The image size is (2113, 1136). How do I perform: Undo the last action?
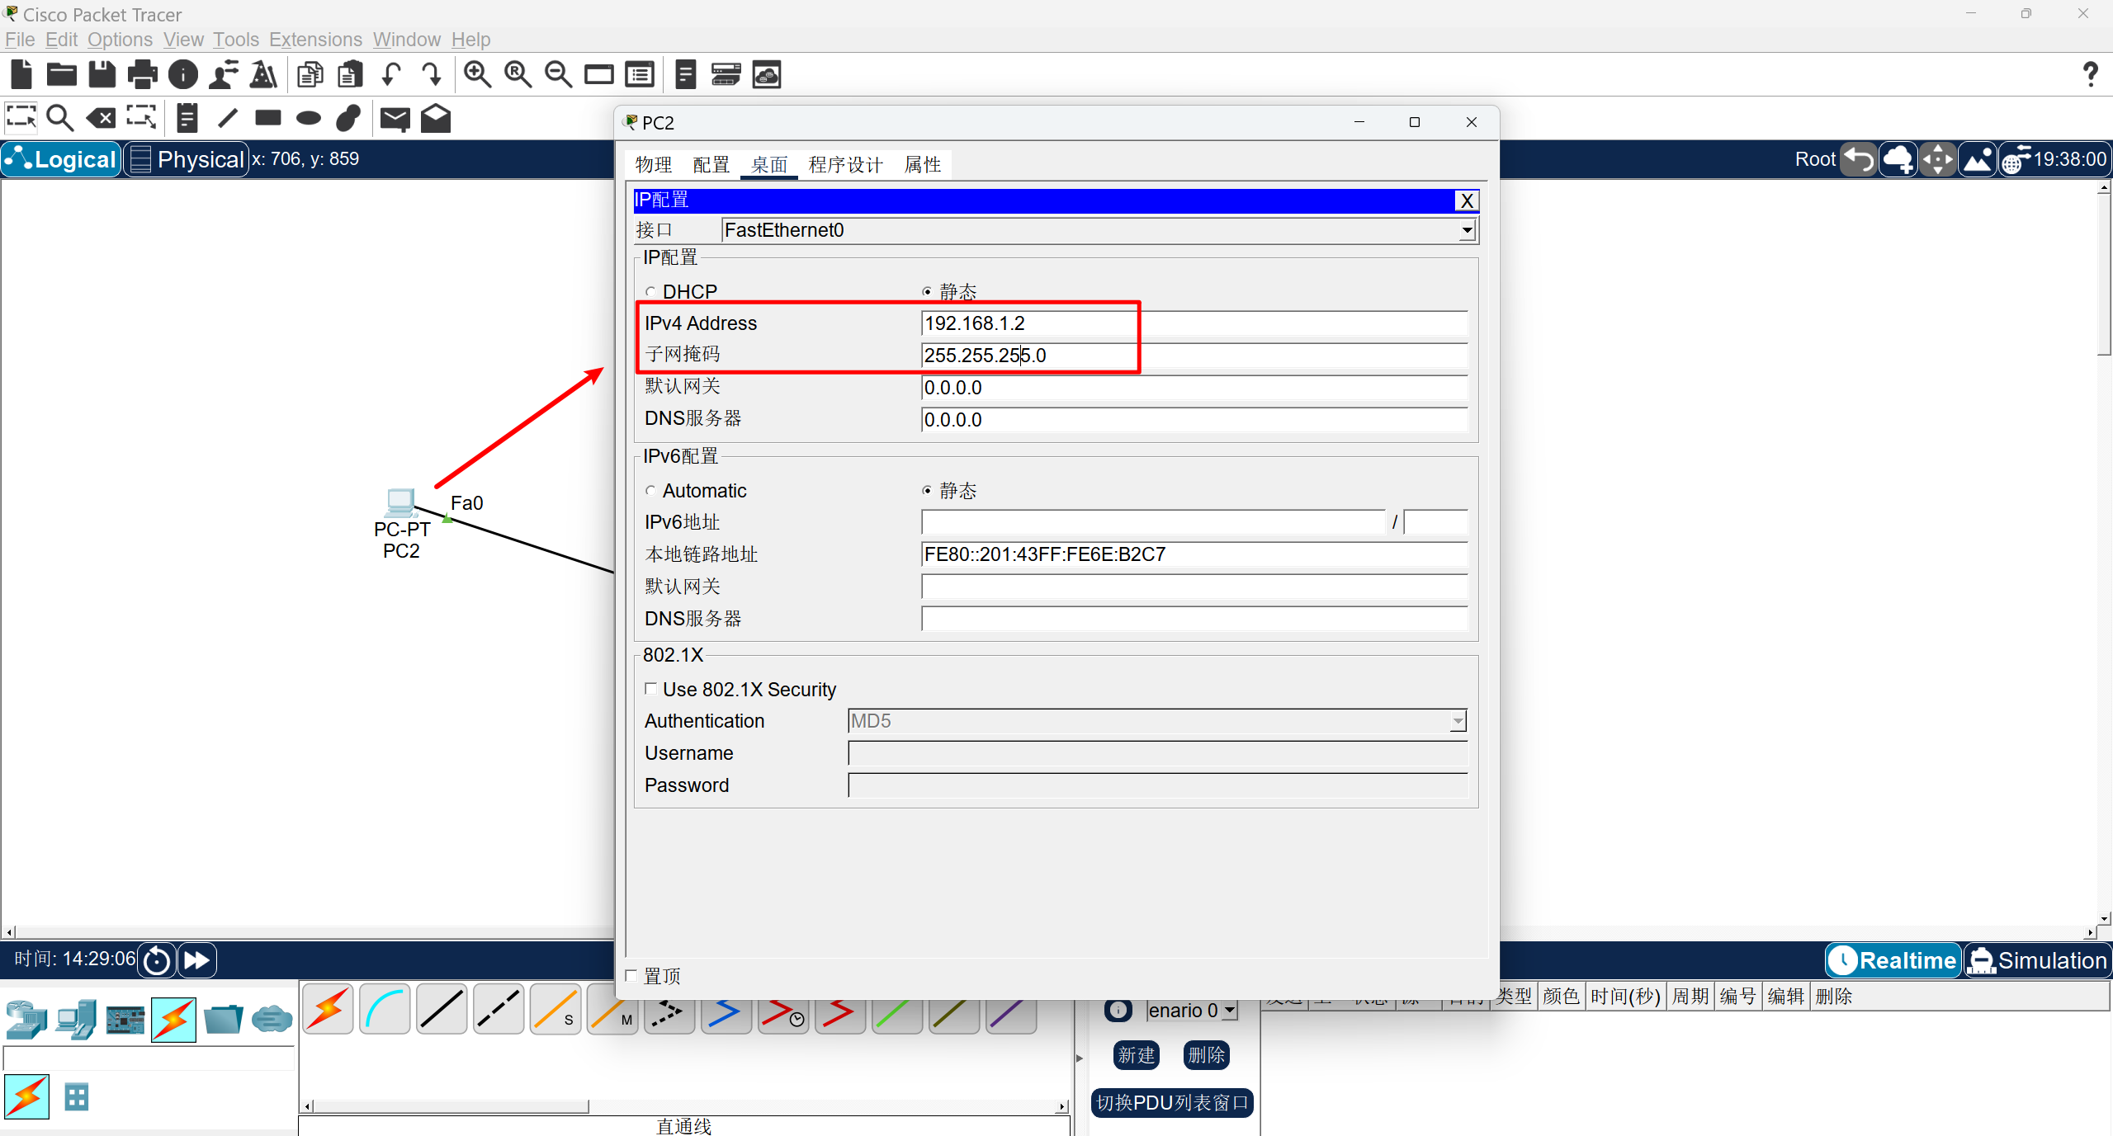[x=391, y=75]
